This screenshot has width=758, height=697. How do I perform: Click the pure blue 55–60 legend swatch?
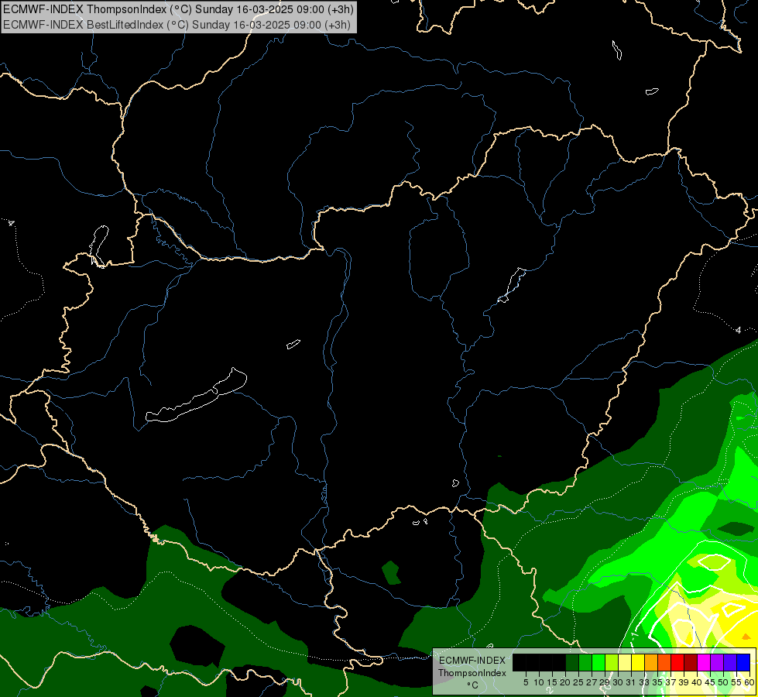pyautogui.click(x=743, y=662)
